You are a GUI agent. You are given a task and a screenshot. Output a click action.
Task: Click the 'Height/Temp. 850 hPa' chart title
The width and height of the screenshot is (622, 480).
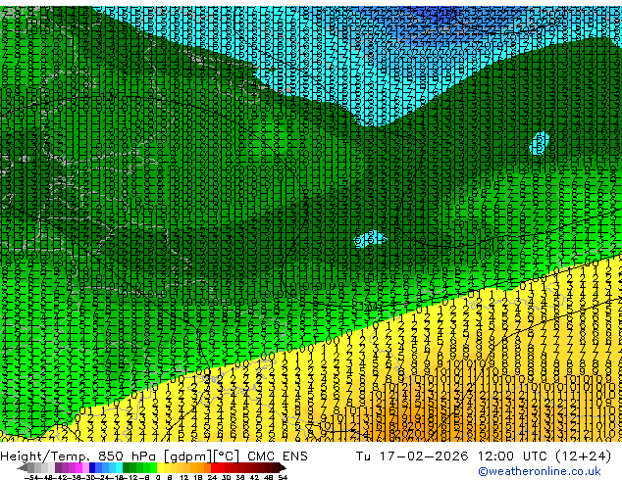[80, 456]
